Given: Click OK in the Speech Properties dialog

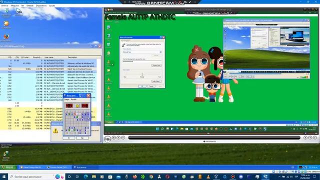Looking at the screenshot, I should click(142, 86).
